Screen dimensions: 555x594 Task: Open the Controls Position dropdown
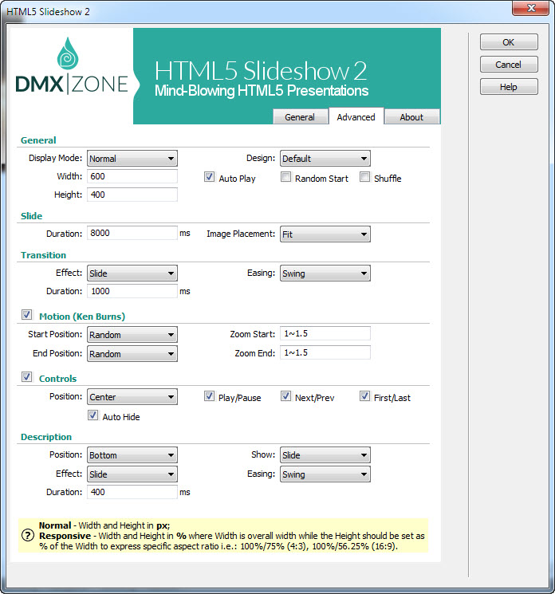132,397
